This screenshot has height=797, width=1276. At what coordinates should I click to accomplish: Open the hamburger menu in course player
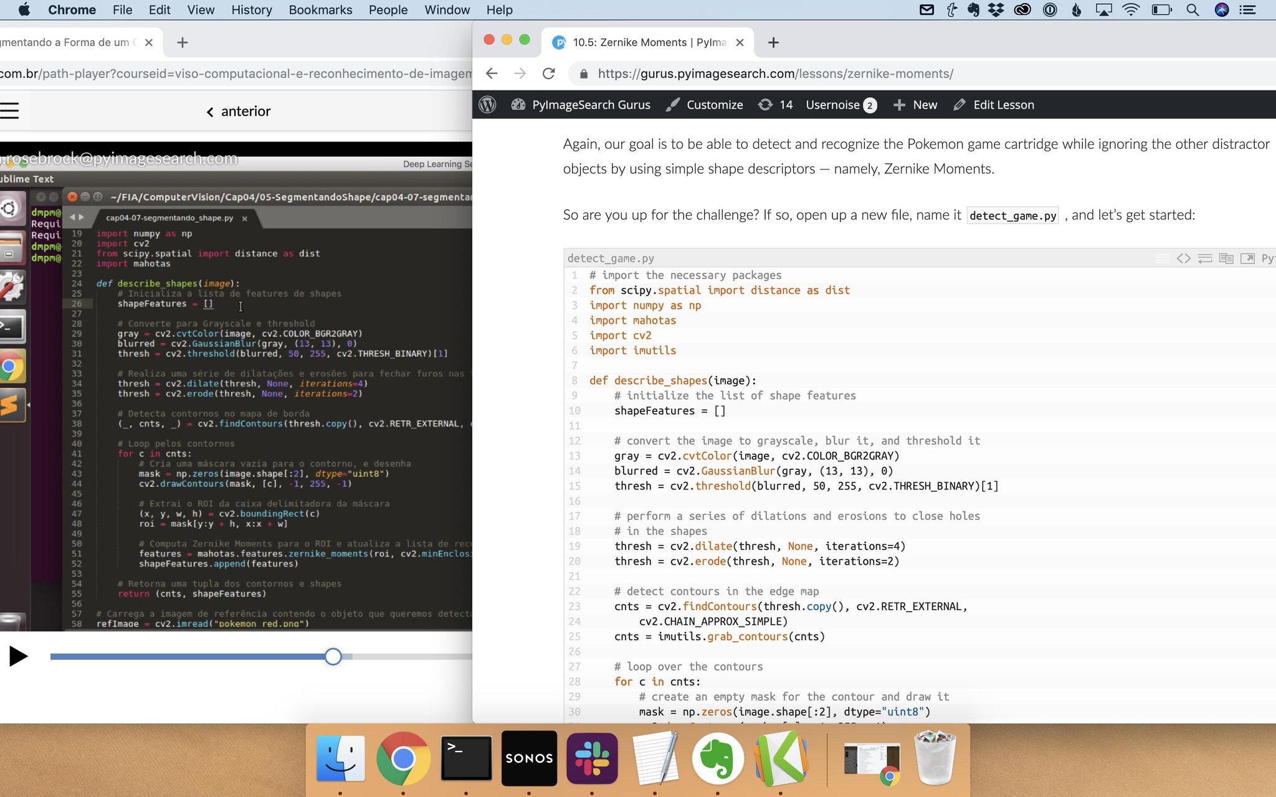coord(9,111)
